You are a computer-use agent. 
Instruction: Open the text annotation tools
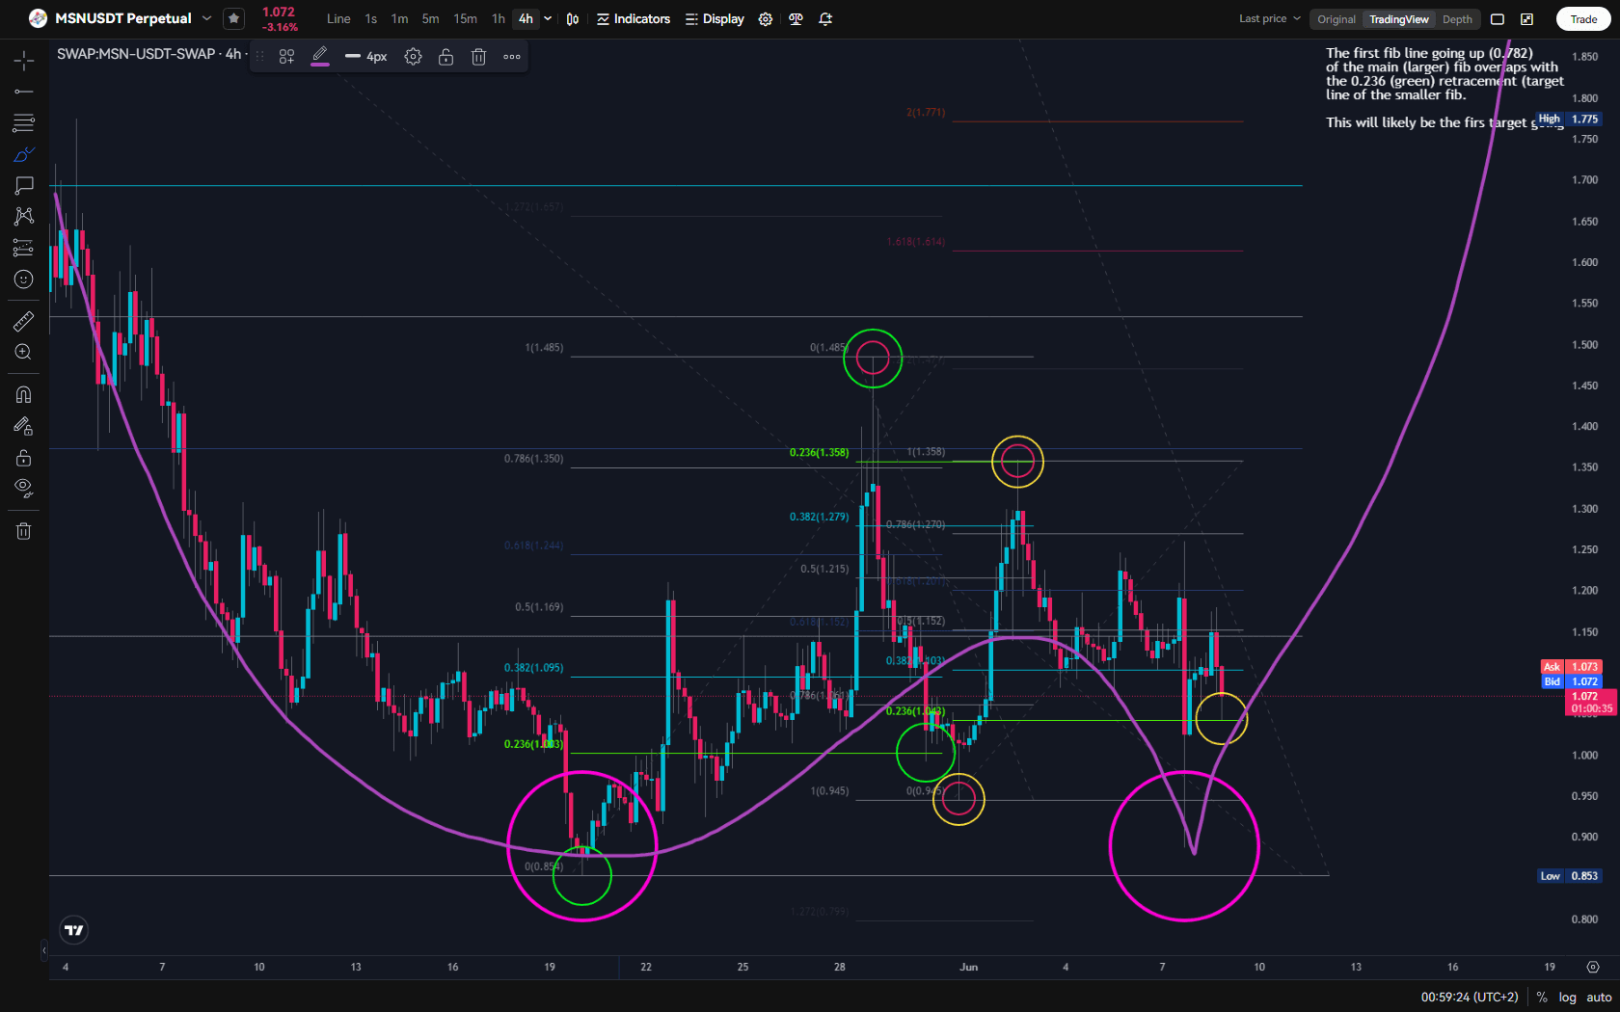coord(24,185)
